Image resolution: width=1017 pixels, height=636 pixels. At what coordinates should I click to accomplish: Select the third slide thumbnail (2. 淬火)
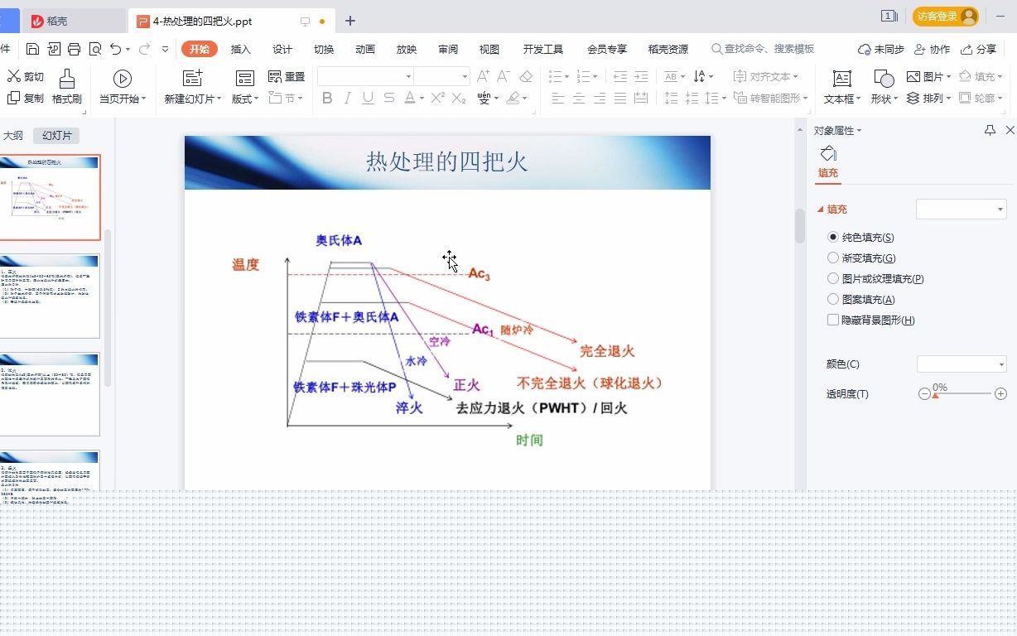50,394
